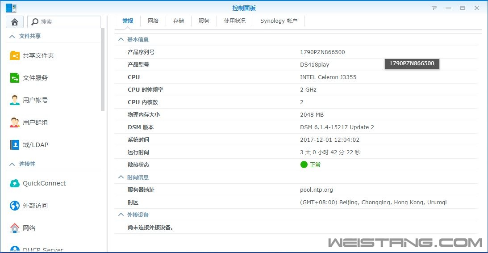488x253 pixels.
Task: Click the serial number 1790PZN866500 value
Action: point(322,52)
